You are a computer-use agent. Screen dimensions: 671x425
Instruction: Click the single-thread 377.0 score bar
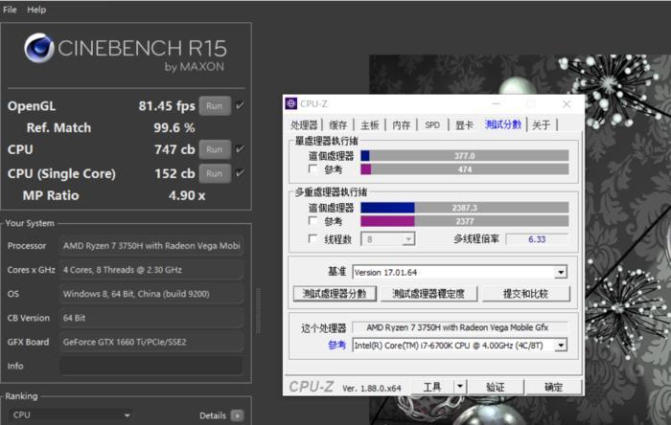click(465, 156)
